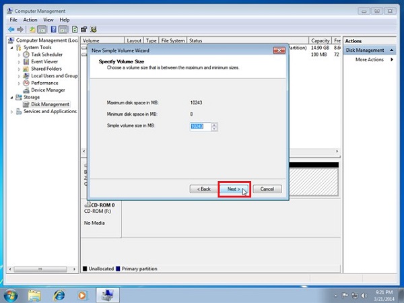The height and width of the screenshot is (303, 404).
Task: Open the Action menu
Action: point(30,20)
